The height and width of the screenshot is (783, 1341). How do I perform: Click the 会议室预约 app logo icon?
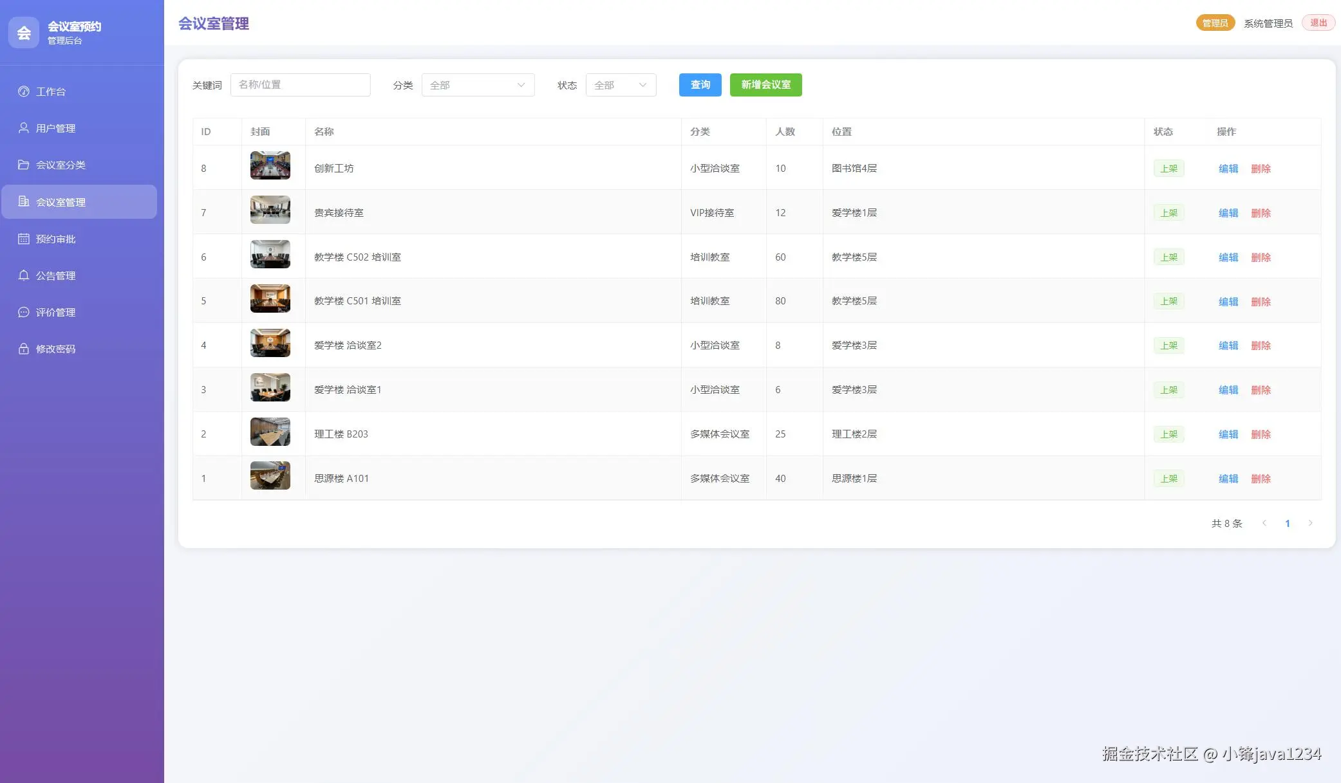point(24,32)
